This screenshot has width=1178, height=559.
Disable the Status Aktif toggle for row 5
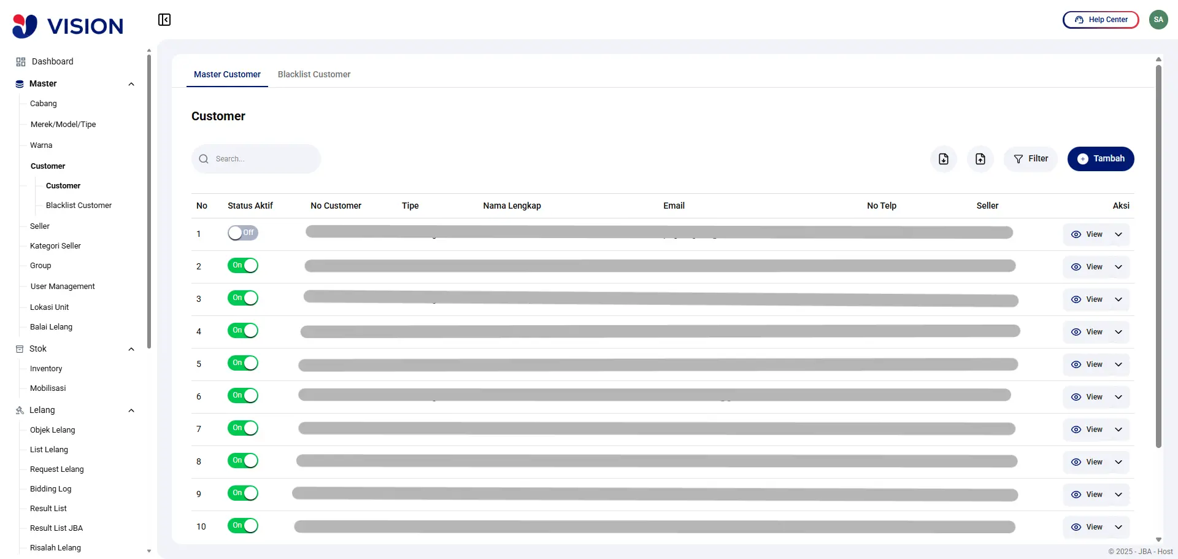[242, 363]
